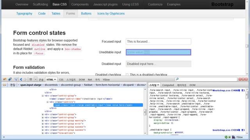Open Javascript plugins in the navbar
The image size is (250, 140).
(x=105, y=4)
